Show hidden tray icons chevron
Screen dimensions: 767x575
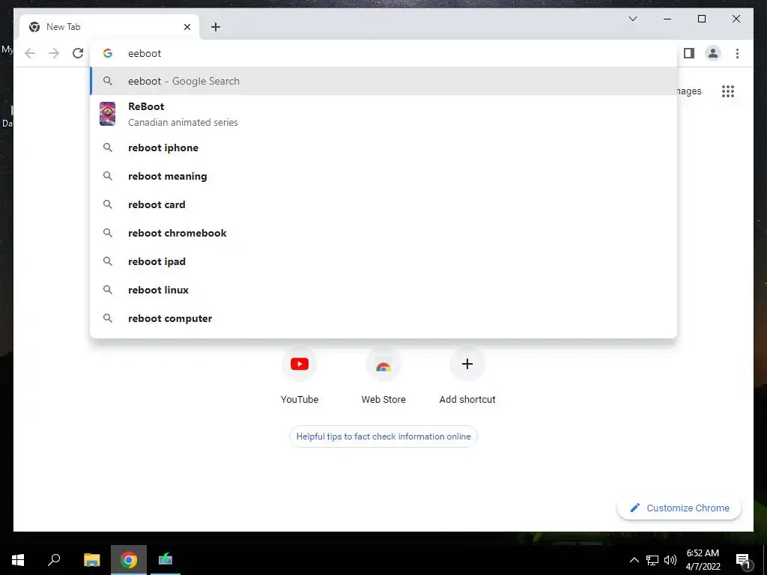634,560
